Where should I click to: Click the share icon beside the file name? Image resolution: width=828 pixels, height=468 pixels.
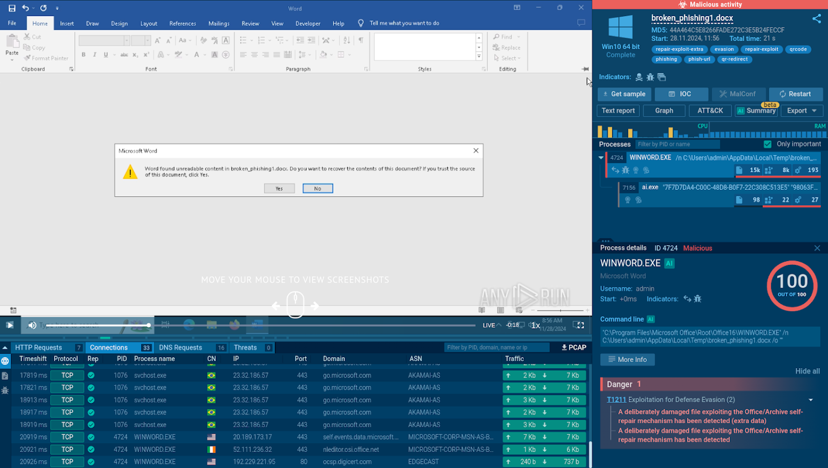pos(816,19)
